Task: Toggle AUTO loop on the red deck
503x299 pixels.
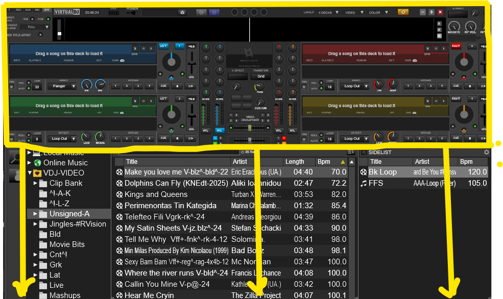Action: (x=321, y=88)
